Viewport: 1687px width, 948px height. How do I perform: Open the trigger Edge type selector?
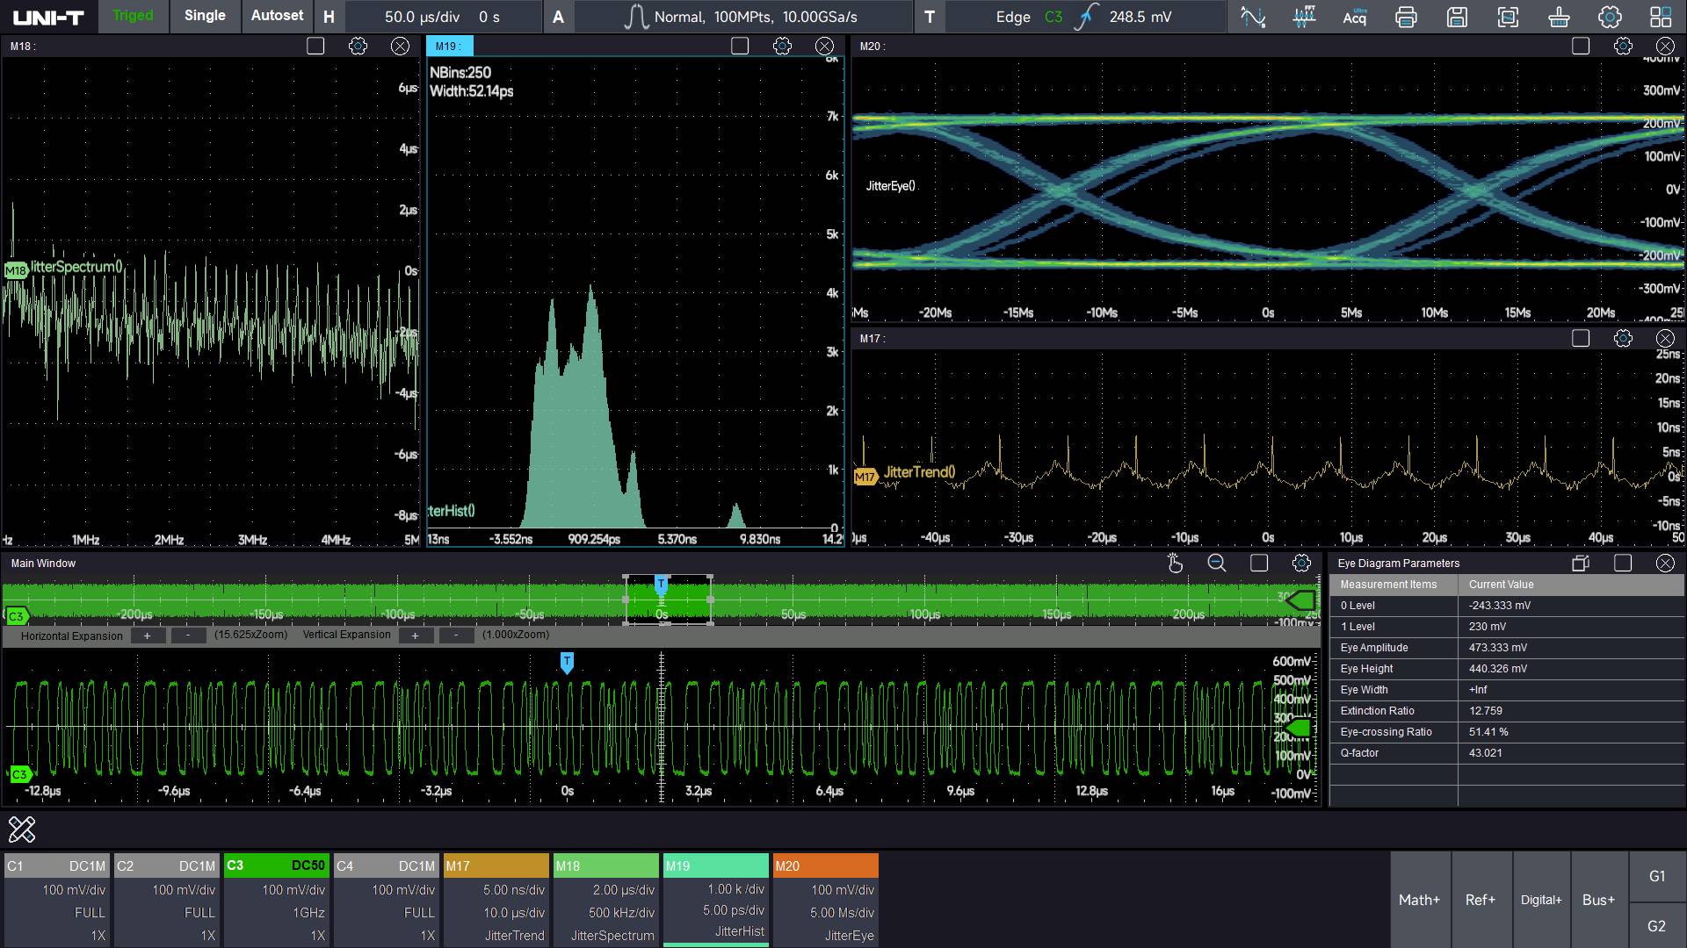pyautogui.click(x=1013, y=17)
